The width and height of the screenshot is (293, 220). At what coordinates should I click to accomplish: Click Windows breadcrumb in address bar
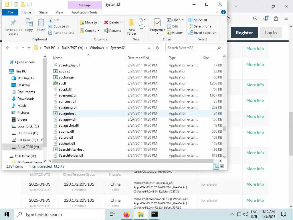pos(97,48)
